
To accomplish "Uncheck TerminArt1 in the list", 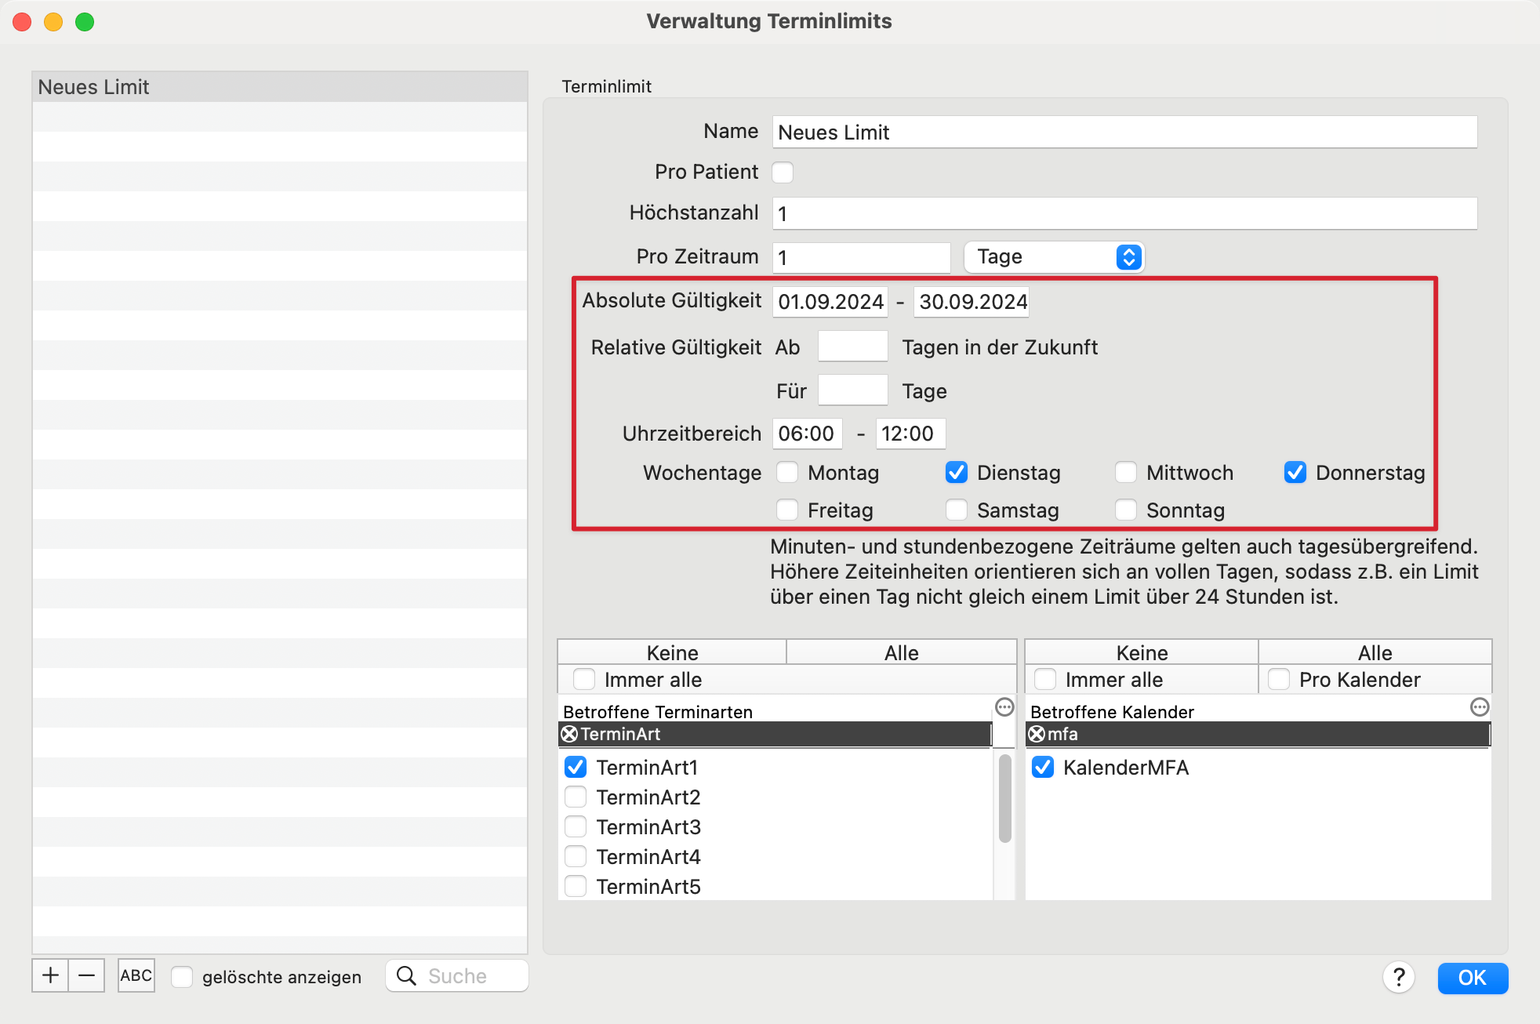I will coord(576,767).
